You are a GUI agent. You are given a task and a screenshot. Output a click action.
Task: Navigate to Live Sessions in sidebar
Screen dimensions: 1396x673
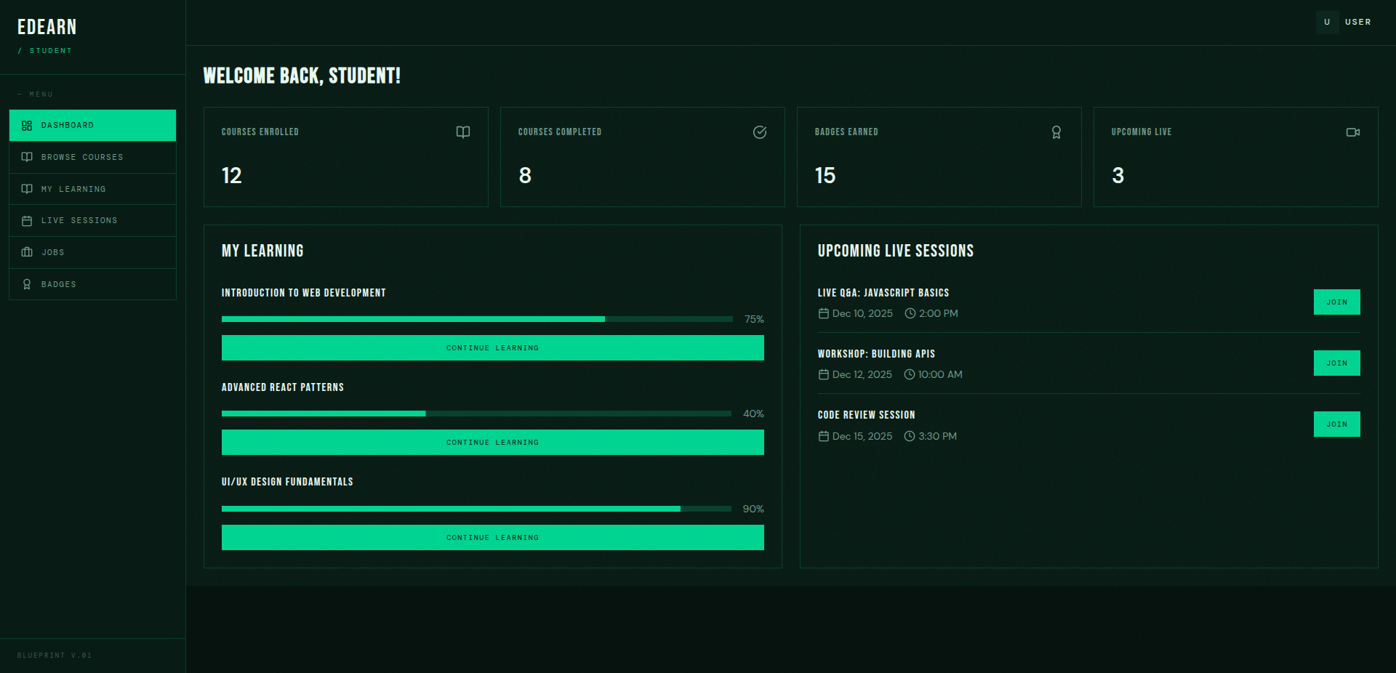(x=92, y=220)
